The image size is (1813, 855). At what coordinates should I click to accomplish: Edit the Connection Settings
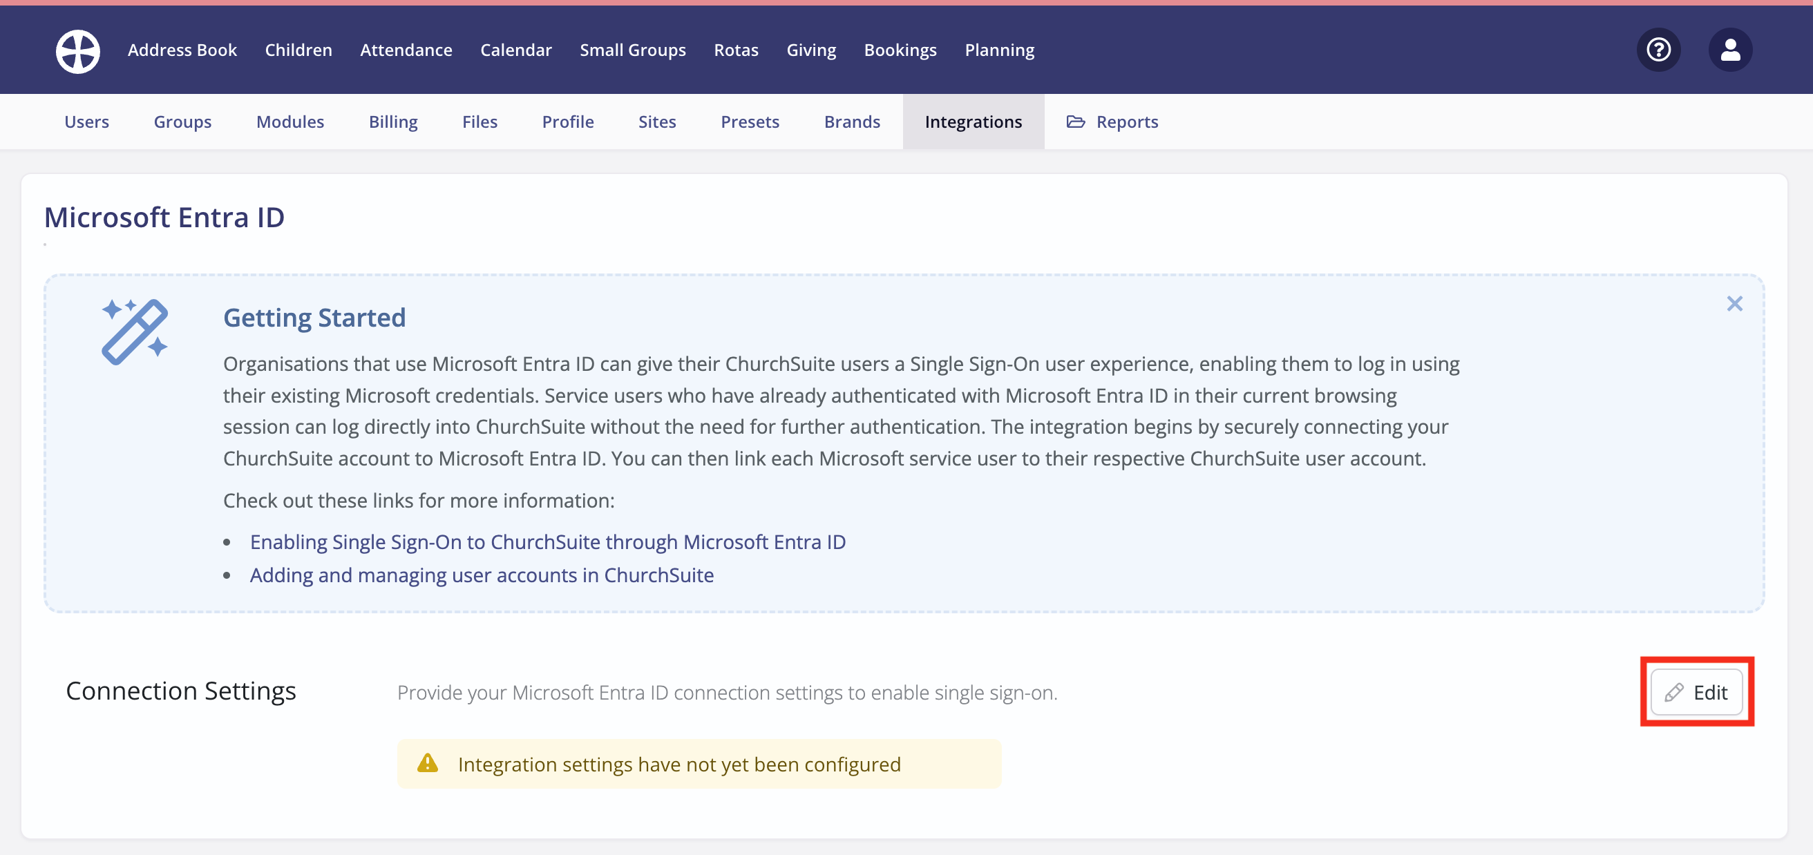(1696, 692)
